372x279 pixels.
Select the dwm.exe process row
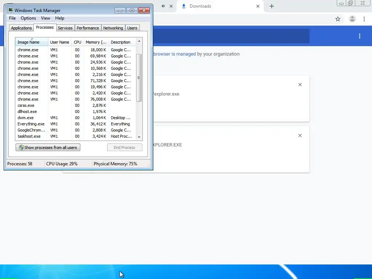pos(76,118)
